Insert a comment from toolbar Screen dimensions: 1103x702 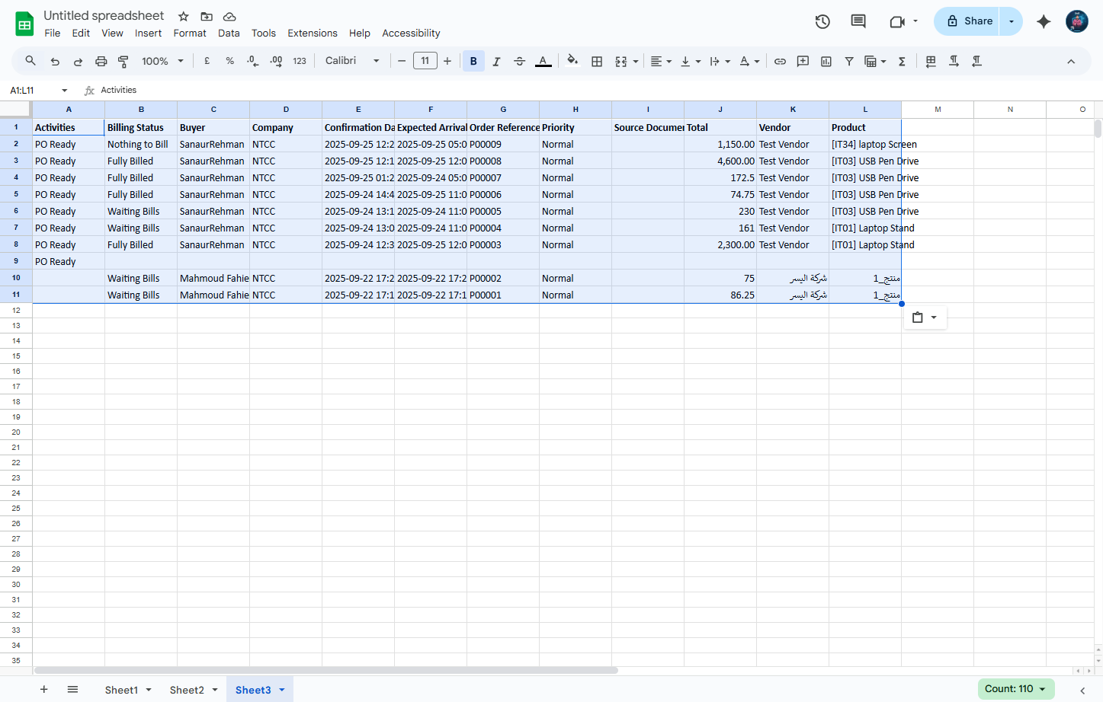click(x=803, y=62)
